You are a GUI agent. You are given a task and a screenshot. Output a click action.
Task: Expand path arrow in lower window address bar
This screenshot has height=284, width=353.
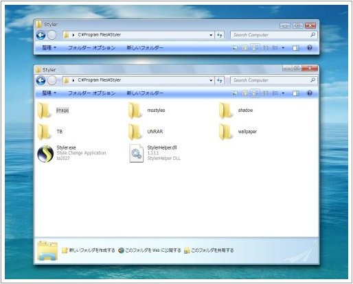pyautogui.click(x=73, y=80)
